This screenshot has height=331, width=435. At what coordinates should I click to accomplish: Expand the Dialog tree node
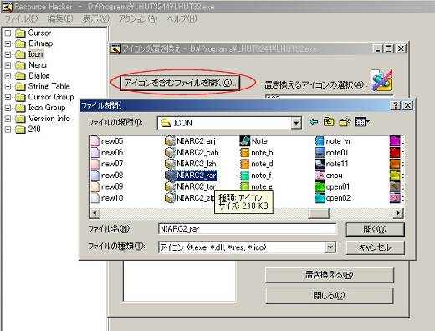[x=8, y=76]
